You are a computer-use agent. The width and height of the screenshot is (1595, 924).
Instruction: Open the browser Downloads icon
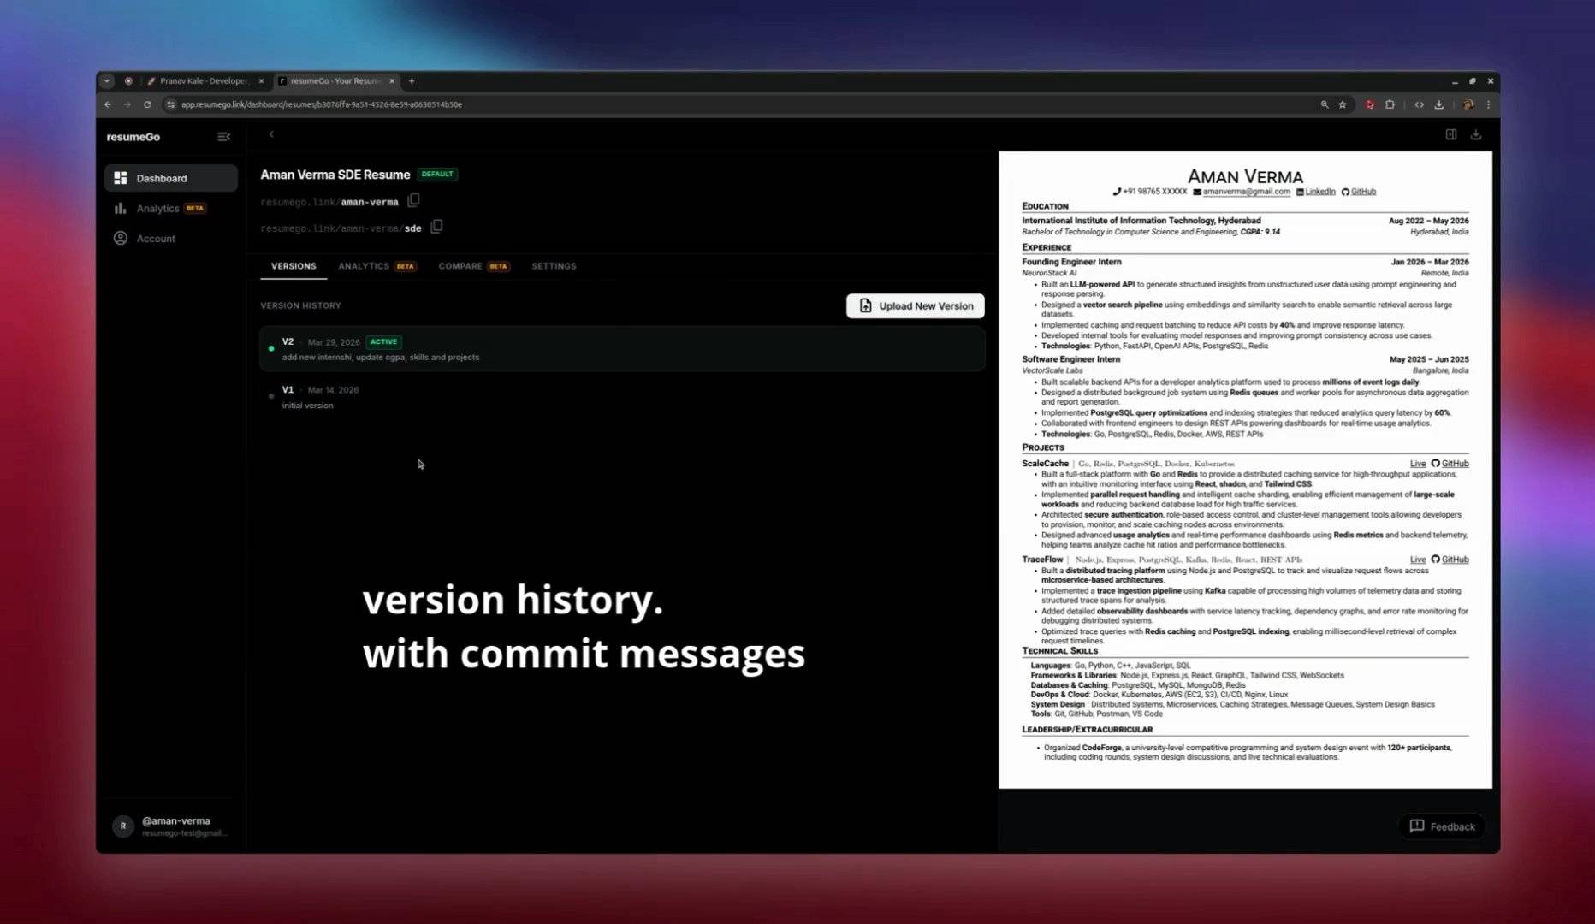1439,104
